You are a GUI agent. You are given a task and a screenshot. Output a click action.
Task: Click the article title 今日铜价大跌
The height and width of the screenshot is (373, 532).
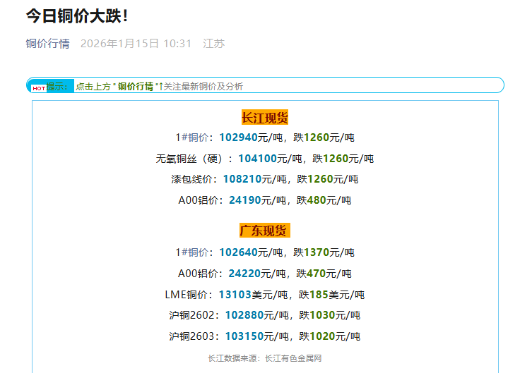(77, 16)
